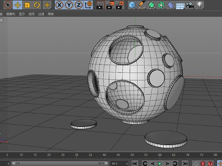Open the Subdivision Surface generator group
The width and height of the screenshot is (222, 166).
point(151,5)
